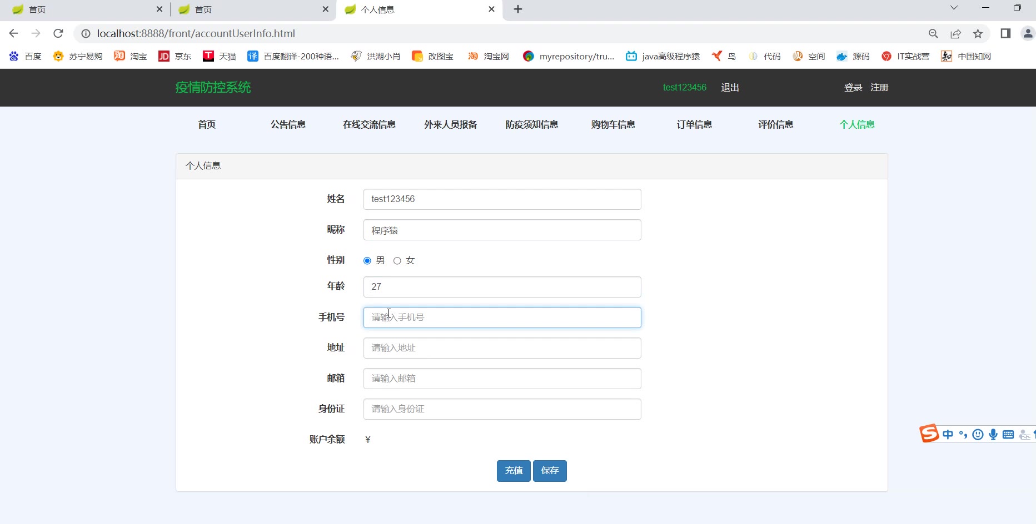Open the myrepository bookmark
The image size is (1036, 524).
pyautogui.click(x=569, y=56)
